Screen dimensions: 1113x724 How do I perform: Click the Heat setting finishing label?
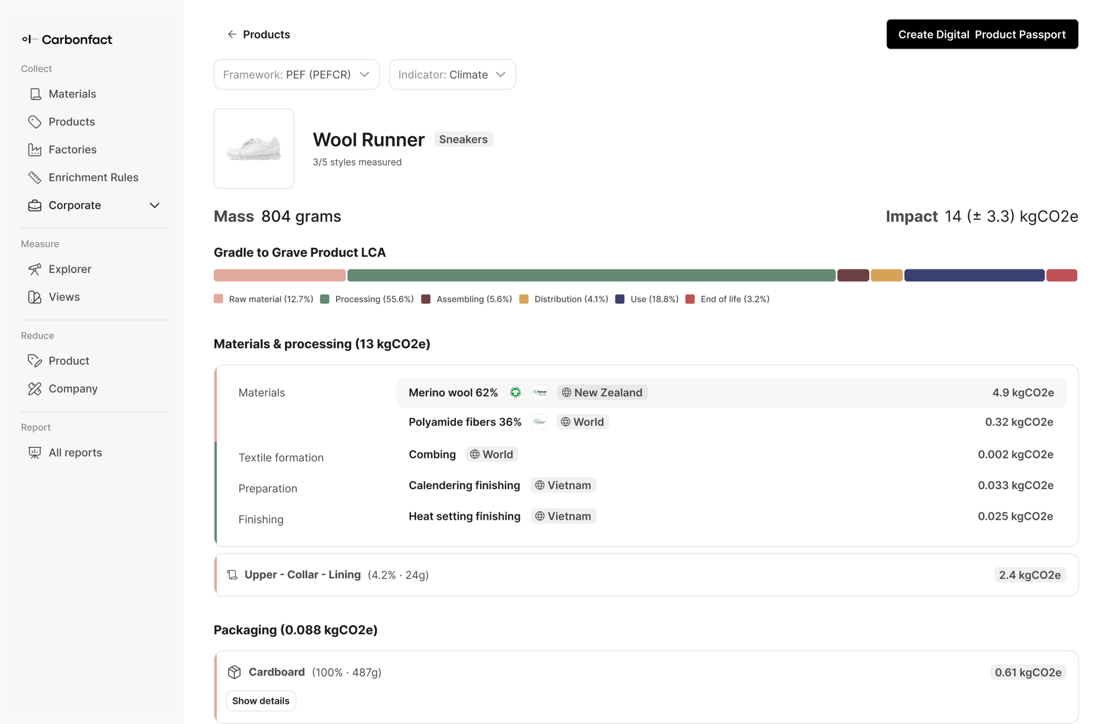465,516
